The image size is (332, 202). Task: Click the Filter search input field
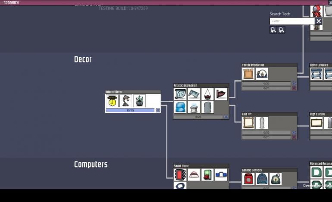pos(292,21)
